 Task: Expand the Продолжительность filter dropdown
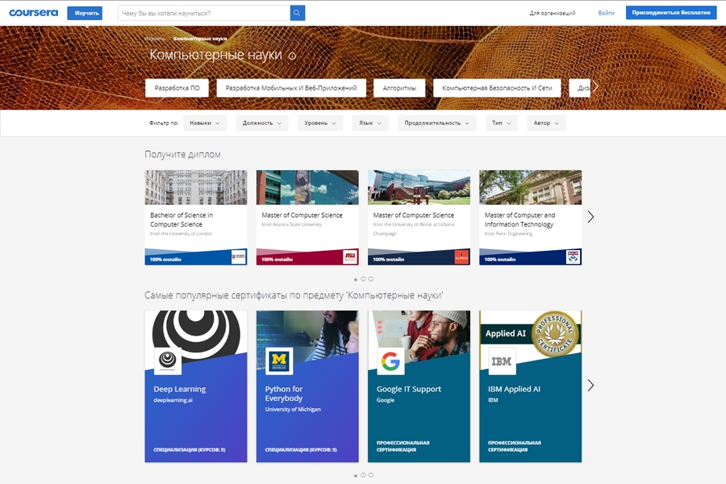436,123
